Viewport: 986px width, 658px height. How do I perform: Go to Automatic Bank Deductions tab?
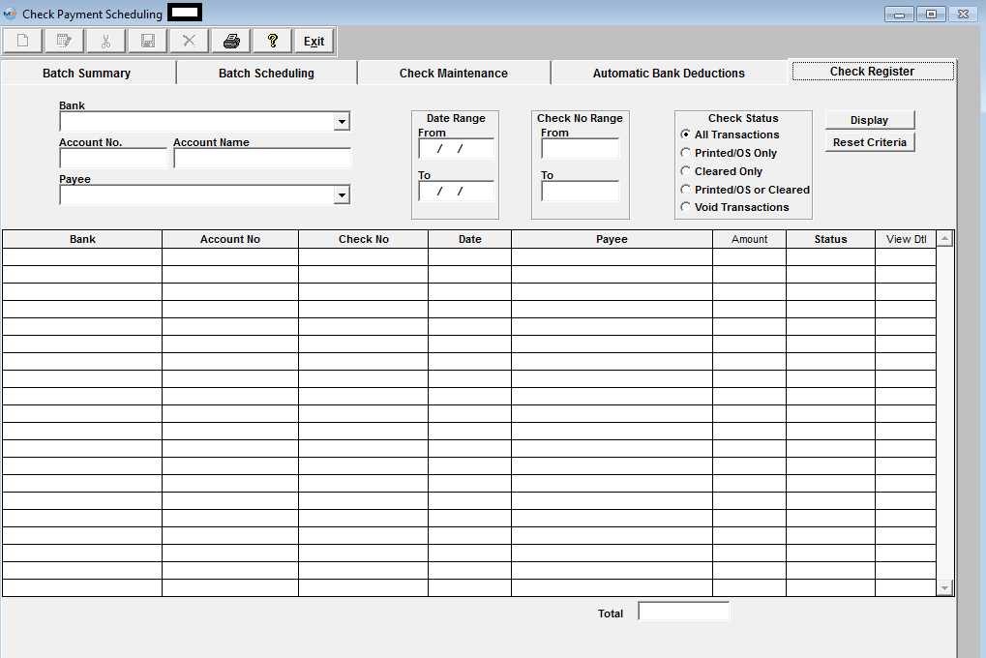point(669,74)
